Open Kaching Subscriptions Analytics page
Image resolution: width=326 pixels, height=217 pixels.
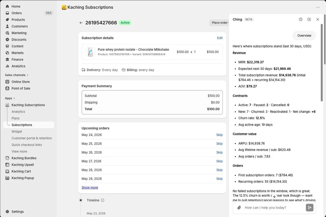[18, 112]
